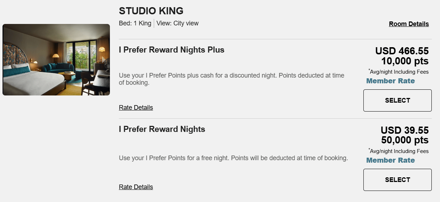Click the USD 466.55 price
The width and height of the screenshot is (440, 202).
coord(402,51)
